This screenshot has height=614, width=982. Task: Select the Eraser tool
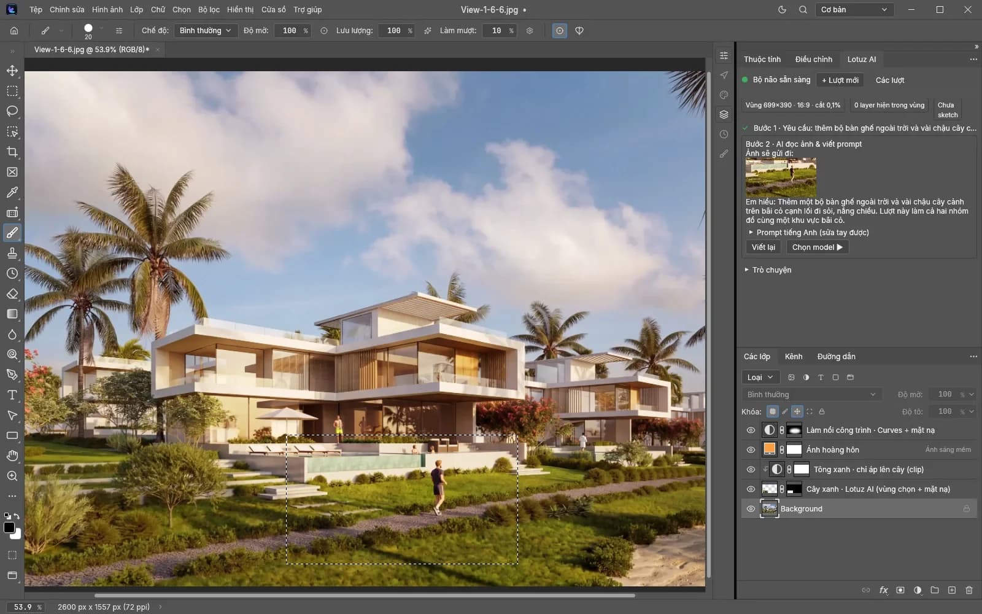(x=12, y=293)
